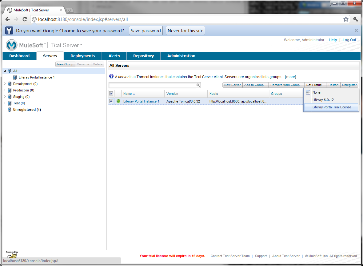
Task: Open the Liferay Portal Instance 1 link in the table
Action: point(141,101)
